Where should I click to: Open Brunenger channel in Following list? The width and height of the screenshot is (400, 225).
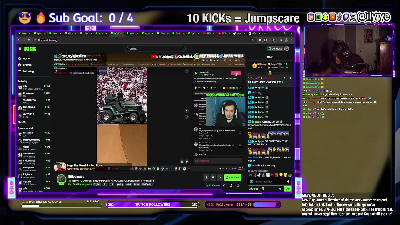tap(34, 94)
